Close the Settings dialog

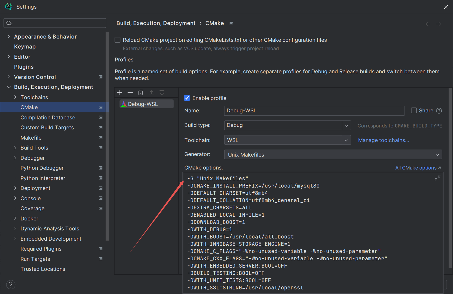pyautogui.click(x=446, y=7)
